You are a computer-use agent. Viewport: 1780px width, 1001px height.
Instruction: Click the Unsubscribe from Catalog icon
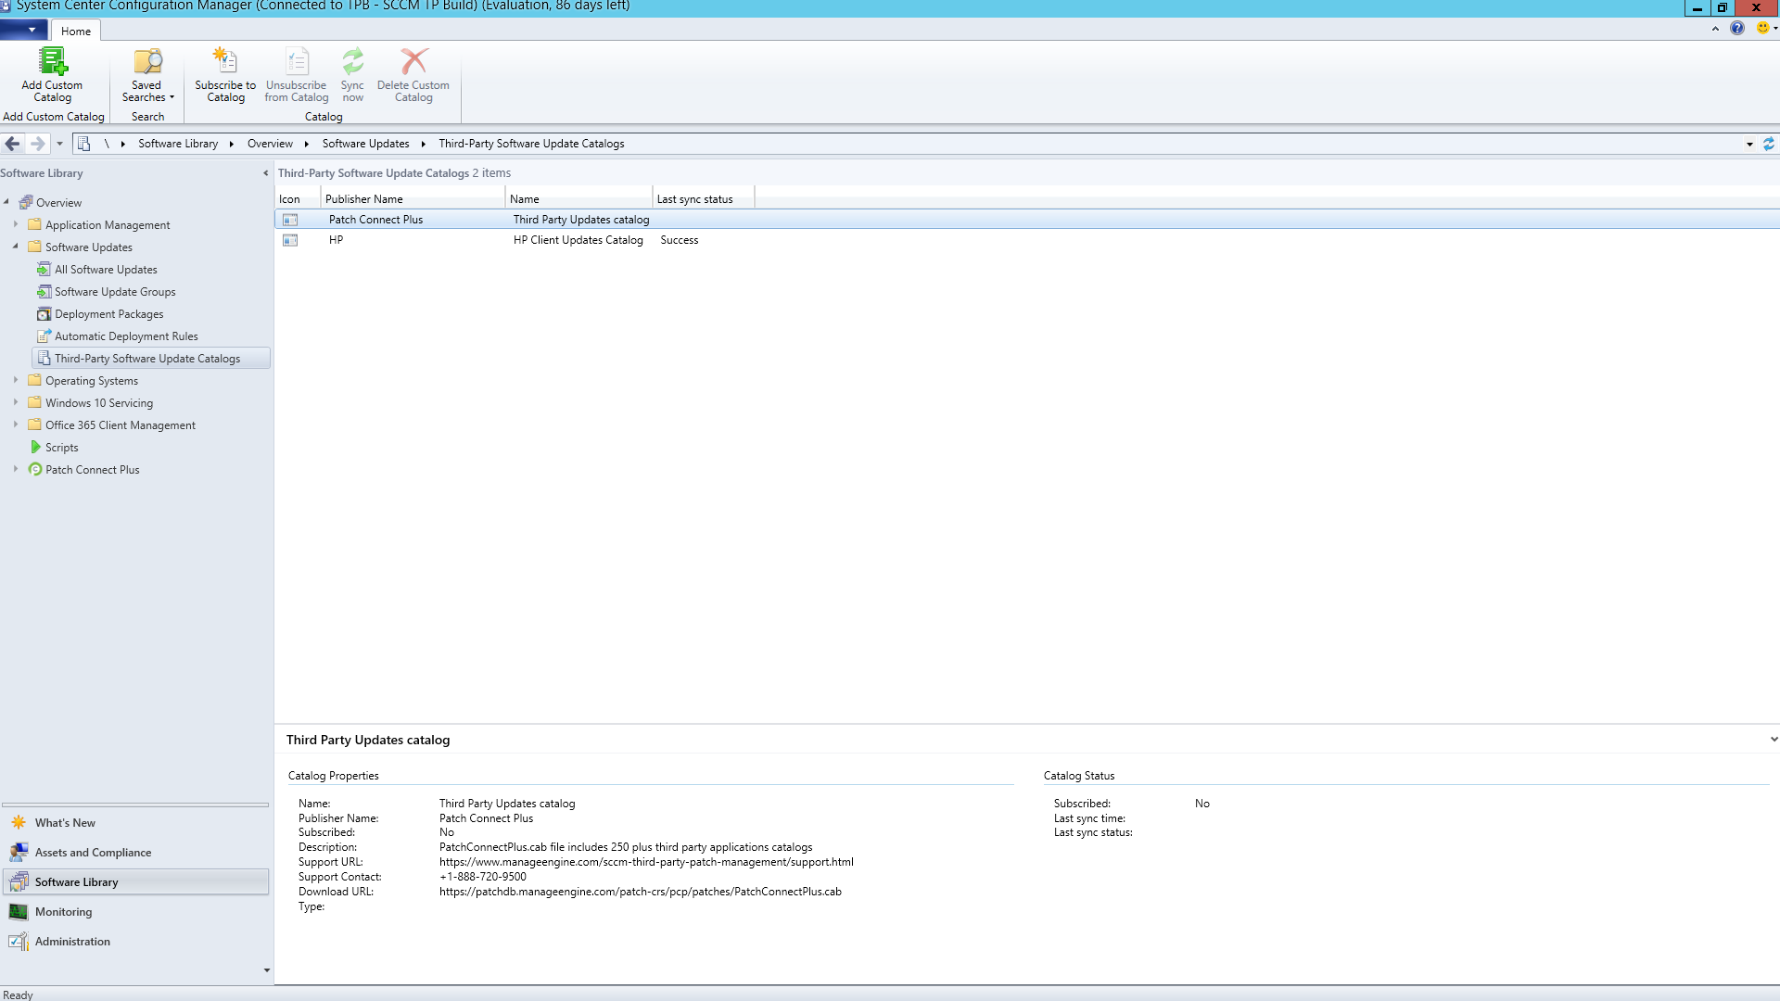(297, 62)
